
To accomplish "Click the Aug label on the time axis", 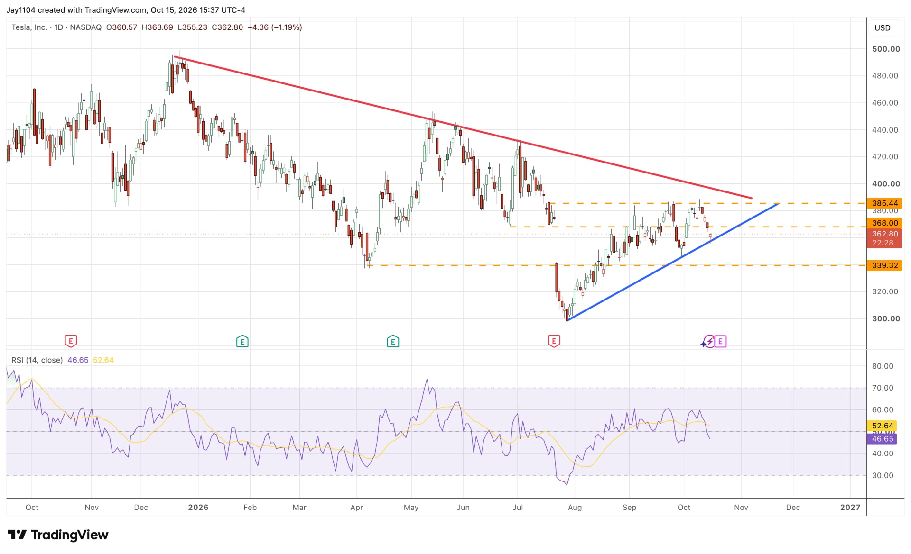I will pos(575,507).
